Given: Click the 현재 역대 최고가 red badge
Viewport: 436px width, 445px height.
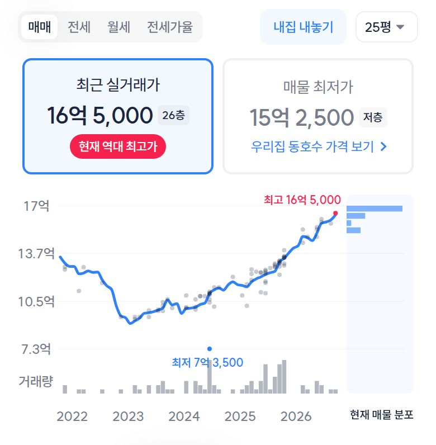Looking at the screenshot, I should (x=118, y=146).
